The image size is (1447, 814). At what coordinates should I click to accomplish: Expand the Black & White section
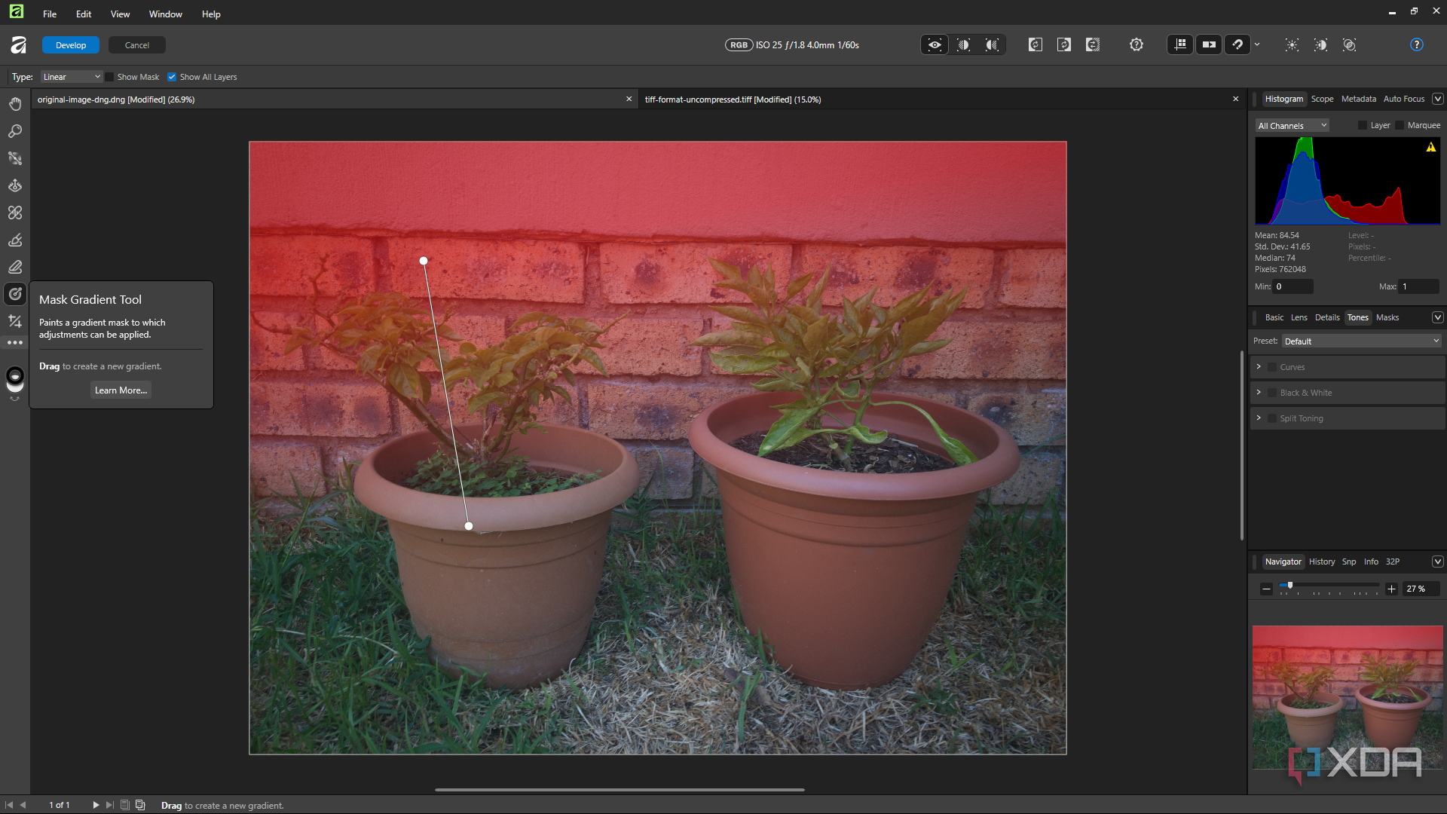[1259, 393]
